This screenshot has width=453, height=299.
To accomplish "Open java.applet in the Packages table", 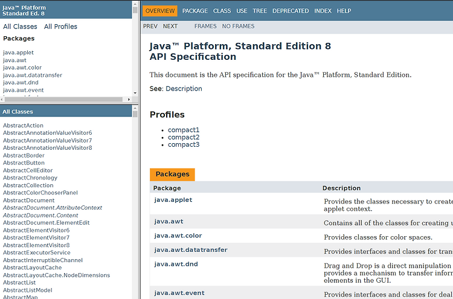I will 173,200.
